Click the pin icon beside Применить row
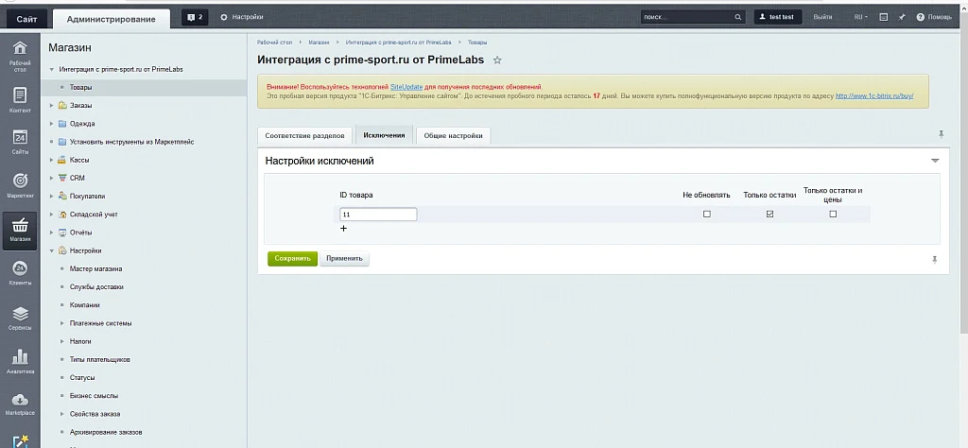 935,260
